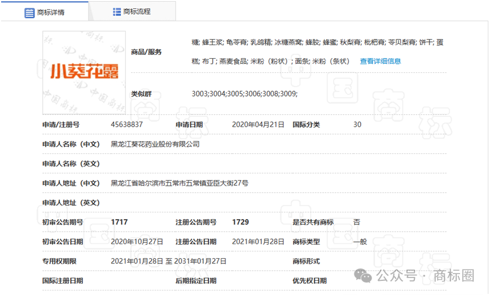Click the 商标详情 tab document icon
Viewport: 490px width, 295px height.
[x=29, y=12]
